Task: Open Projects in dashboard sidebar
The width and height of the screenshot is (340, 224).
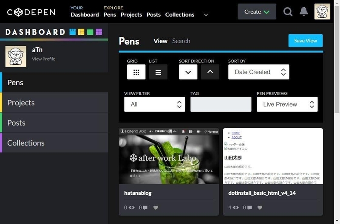Action: coord(54,103)
